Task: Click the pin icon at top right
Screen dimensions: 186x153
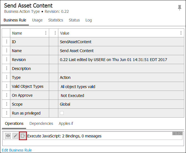Action: [x=180, y=8]
